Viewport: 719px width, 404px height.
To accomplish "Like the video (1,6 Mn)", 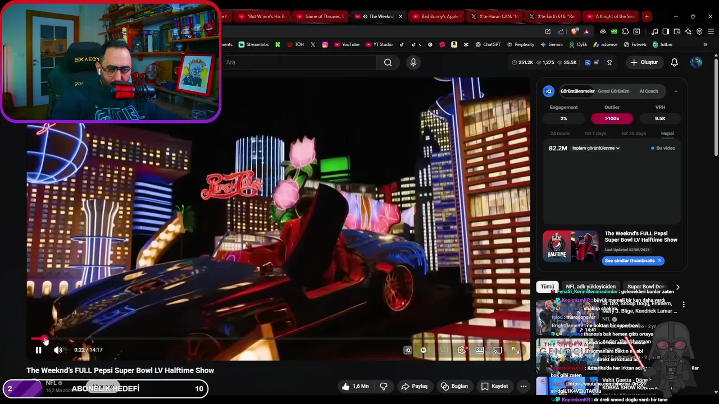I will (355, 386).
